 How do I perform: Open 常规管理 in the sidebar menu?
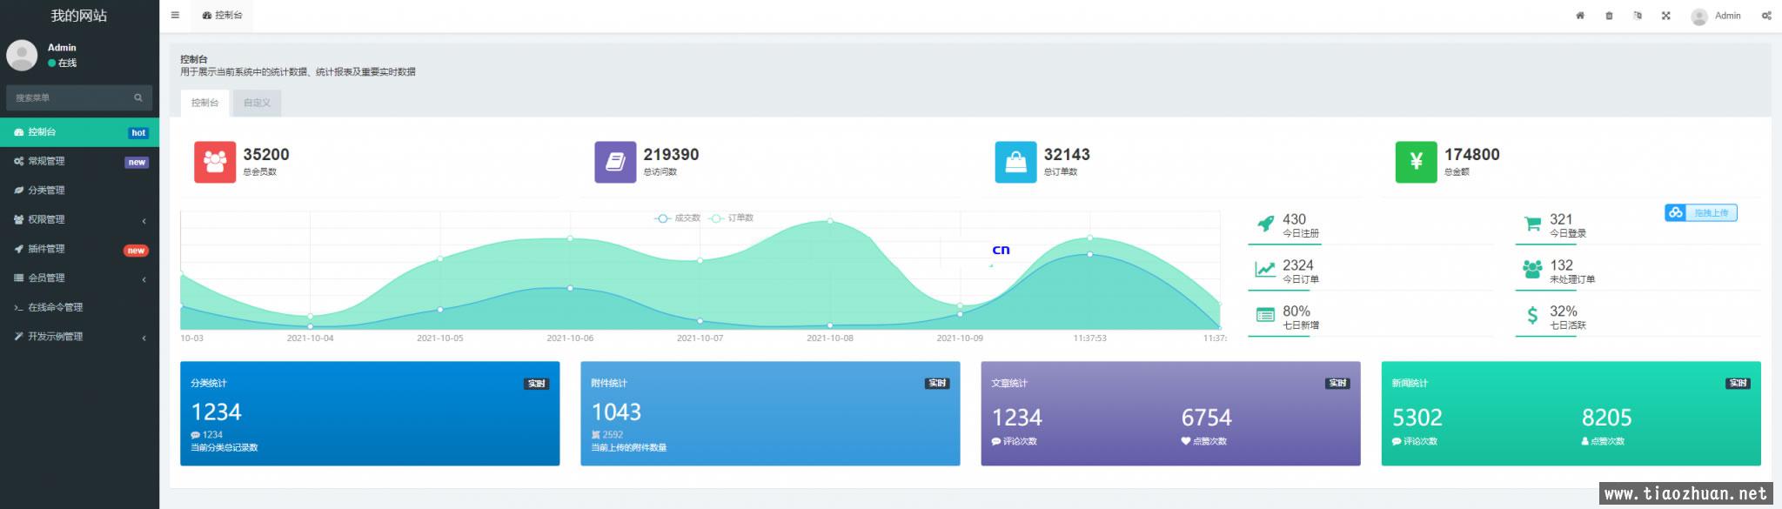coord(79,162)
